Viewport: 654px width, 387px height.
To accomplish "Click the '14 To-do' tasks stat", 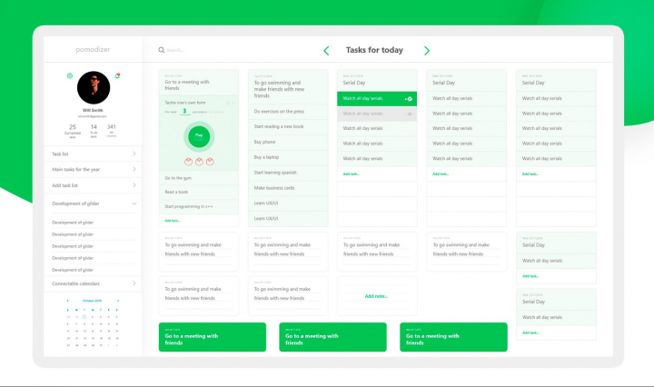I will point(94,130).
